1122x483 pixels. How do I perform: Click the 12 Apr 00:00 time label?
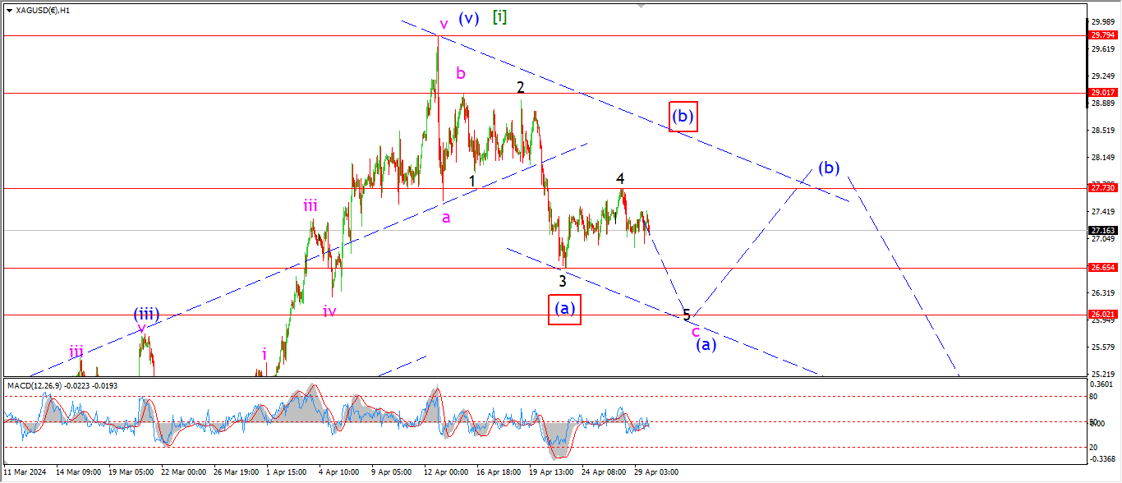click(x=447, y=472)
